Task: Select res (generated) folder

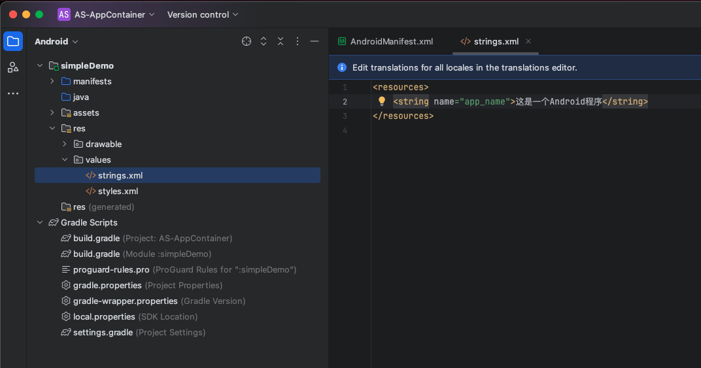Action: [x=177, y=207]
